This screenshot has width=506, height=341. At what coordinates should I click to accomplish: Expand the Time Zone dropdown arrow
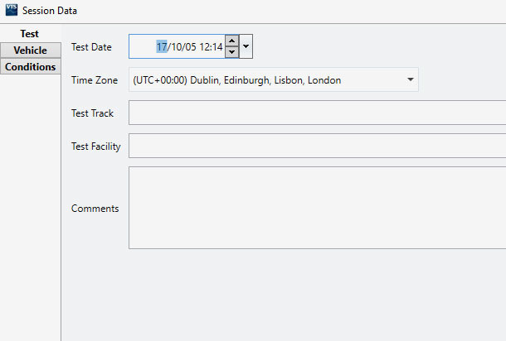(411, 80)
